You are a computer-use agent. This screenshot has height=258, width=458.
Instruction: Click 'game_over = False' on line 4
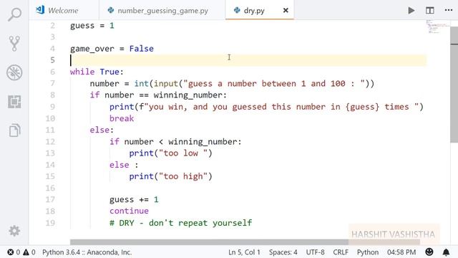pos(112,49)
